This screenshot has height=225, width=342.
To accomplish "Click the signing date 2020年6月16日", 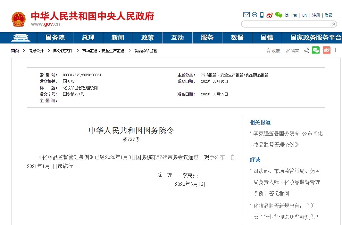I will point(191,184).
